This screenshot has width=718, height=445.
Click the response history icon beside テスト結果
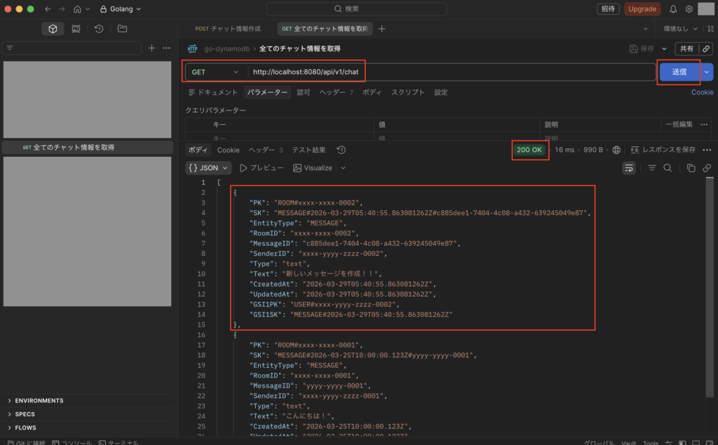pos(341,150)
